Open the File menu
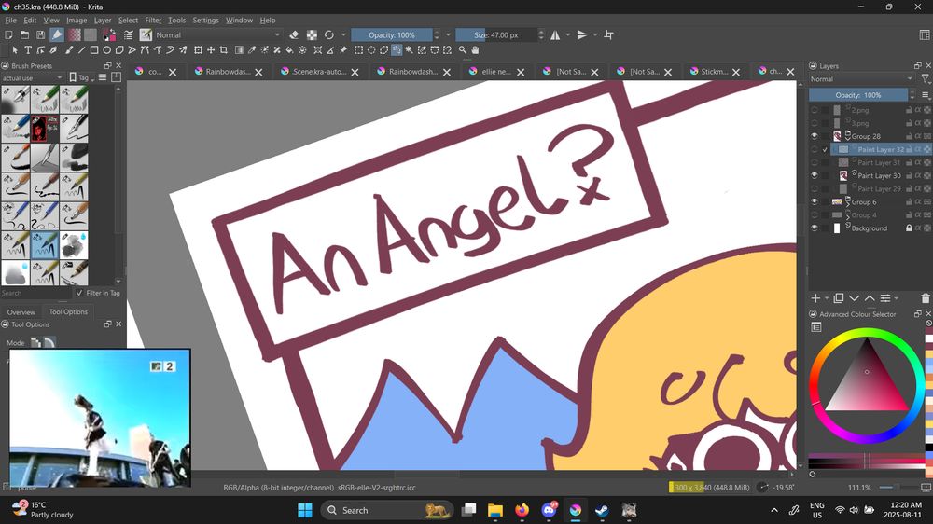Viewport: 933px width, 524px height. (x=10, y=21)
